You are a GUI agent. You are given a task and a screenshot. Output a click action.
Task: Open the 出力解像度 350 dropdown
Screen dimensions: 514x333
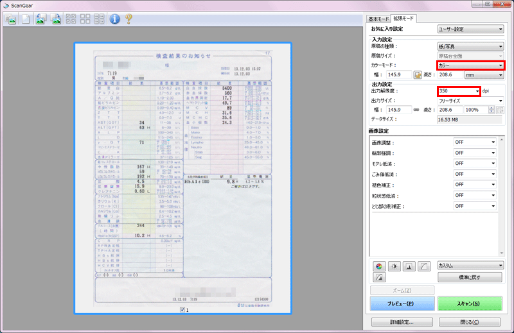tap(459, 91)
